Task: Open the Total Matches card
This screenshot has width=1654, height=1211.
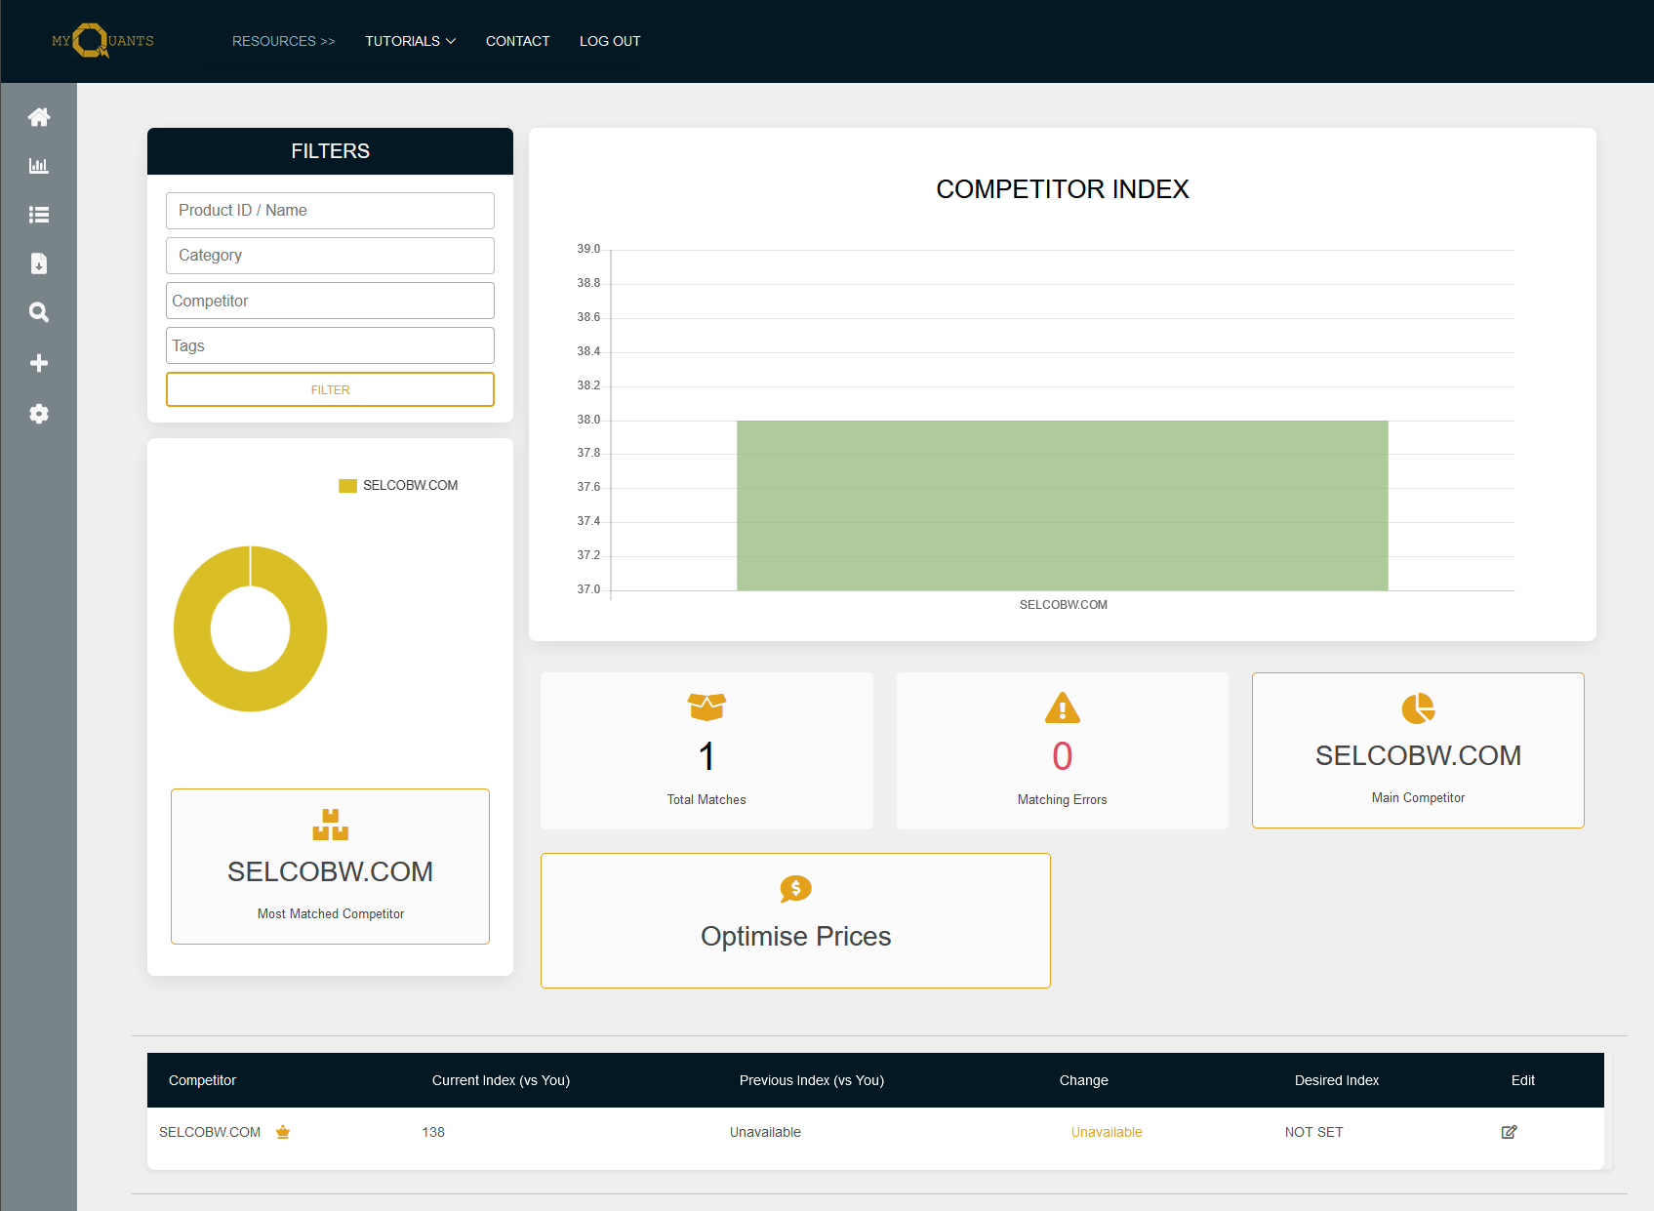Action: (x=706, y=750)
